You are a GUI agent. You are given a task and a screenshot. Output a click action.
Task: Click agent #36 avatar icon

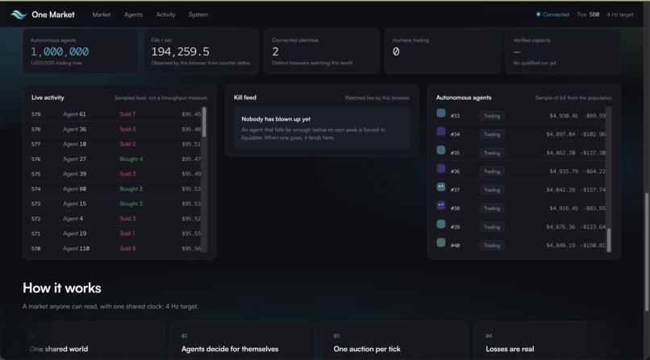441,168
